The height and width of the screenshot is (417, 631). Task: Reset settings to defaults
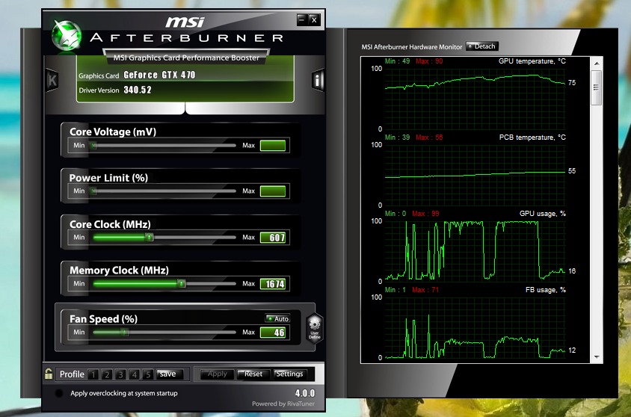point(253,374)
